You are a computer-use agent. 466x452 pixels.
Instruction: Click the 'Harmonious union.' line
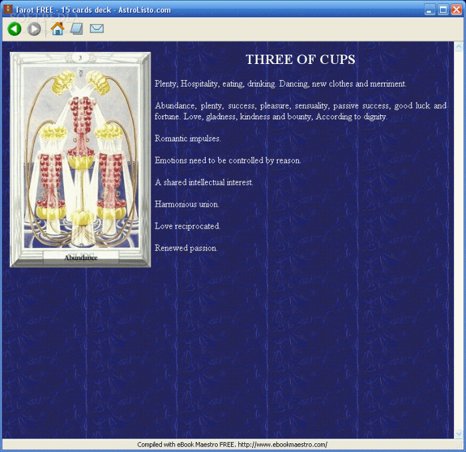(x=187, y=204)
